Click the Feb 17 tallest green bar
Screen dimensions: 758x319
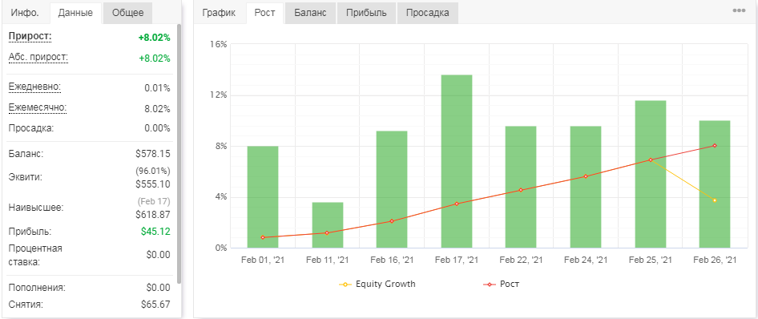pos(457,161)
